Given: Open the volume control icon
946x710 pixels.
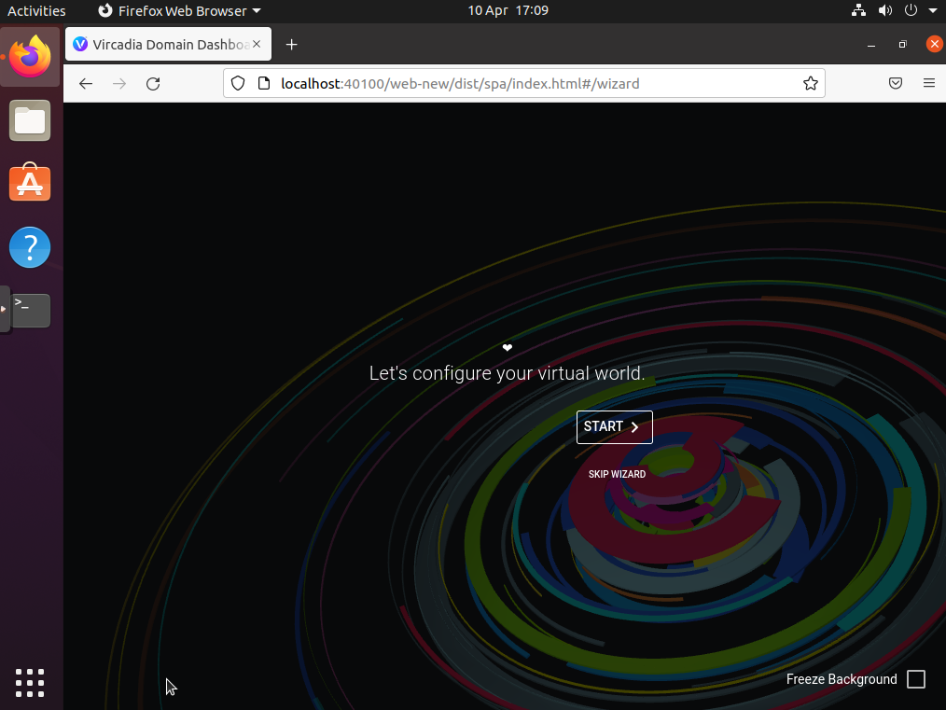Looking at the screenshot, I should (885, 11).
